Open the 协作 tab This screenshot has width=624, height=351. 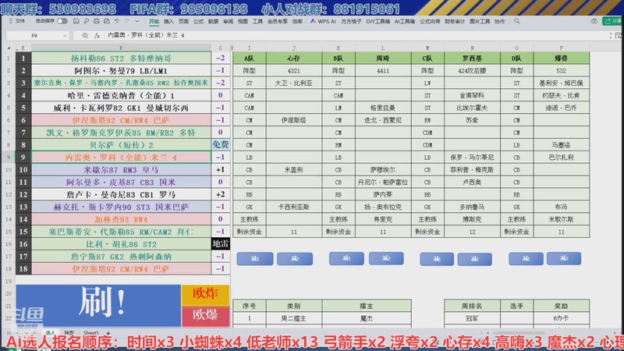tap(499, 22)
